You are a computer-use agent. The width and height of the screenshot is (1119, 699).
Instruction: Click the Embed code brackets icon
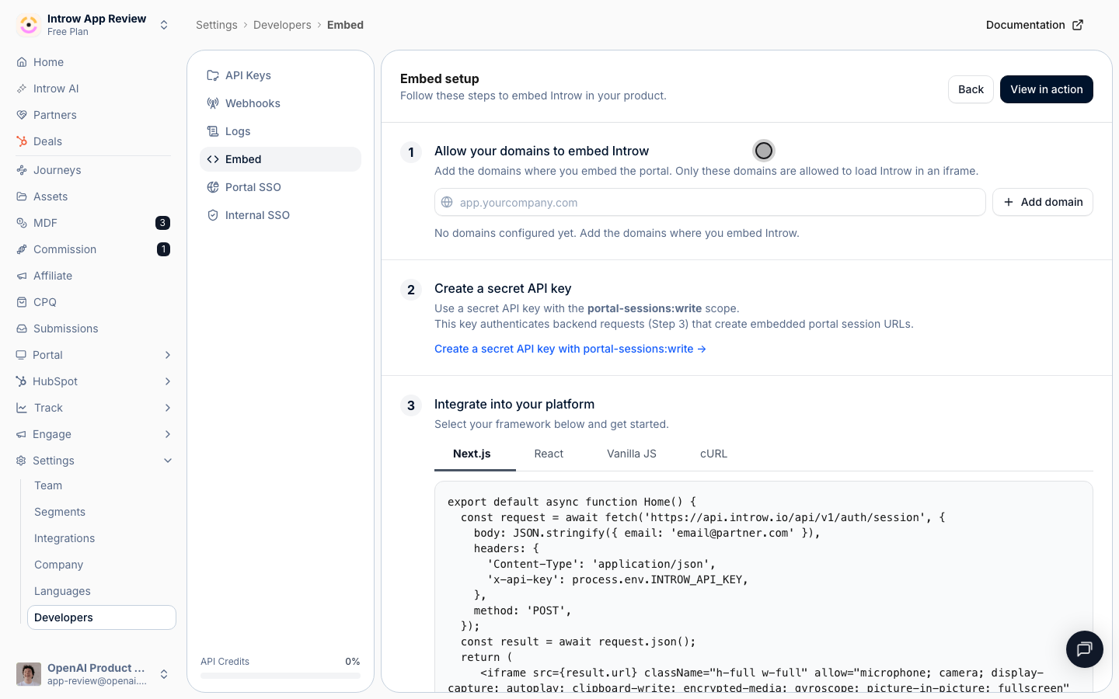click(213, 159)
